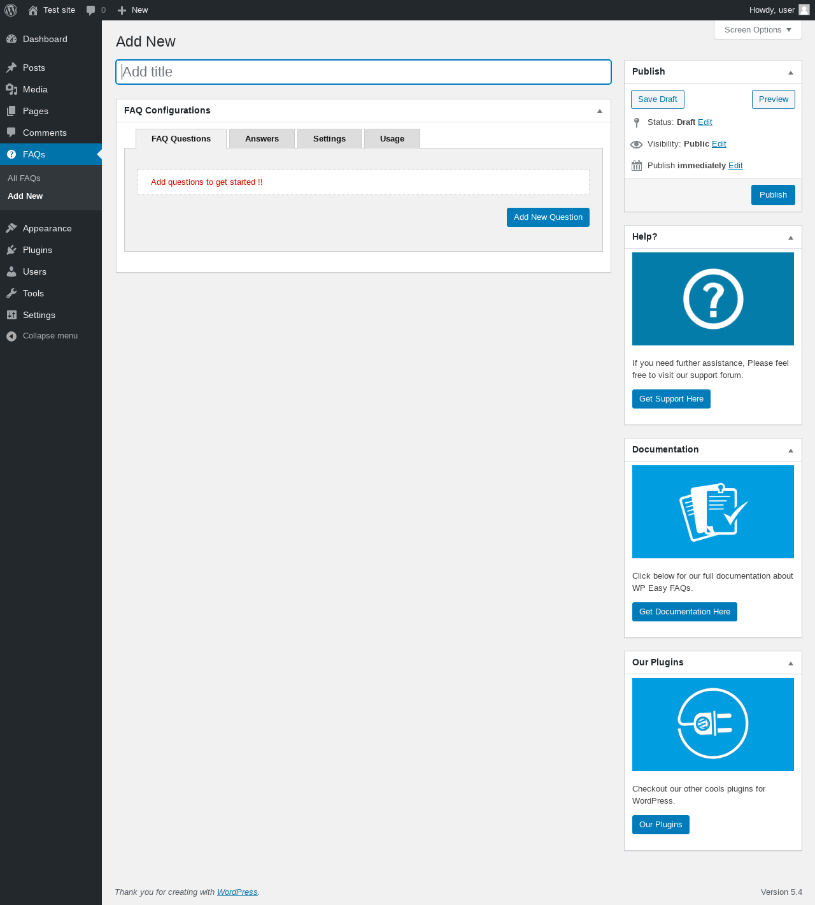
Task: Click the blue Publish button
Action: click(x=773, y=195)
